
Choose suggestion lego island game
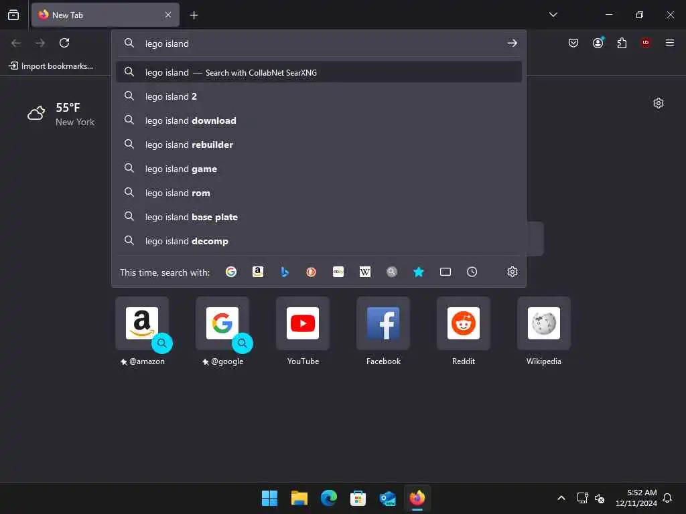coord(319,168)
